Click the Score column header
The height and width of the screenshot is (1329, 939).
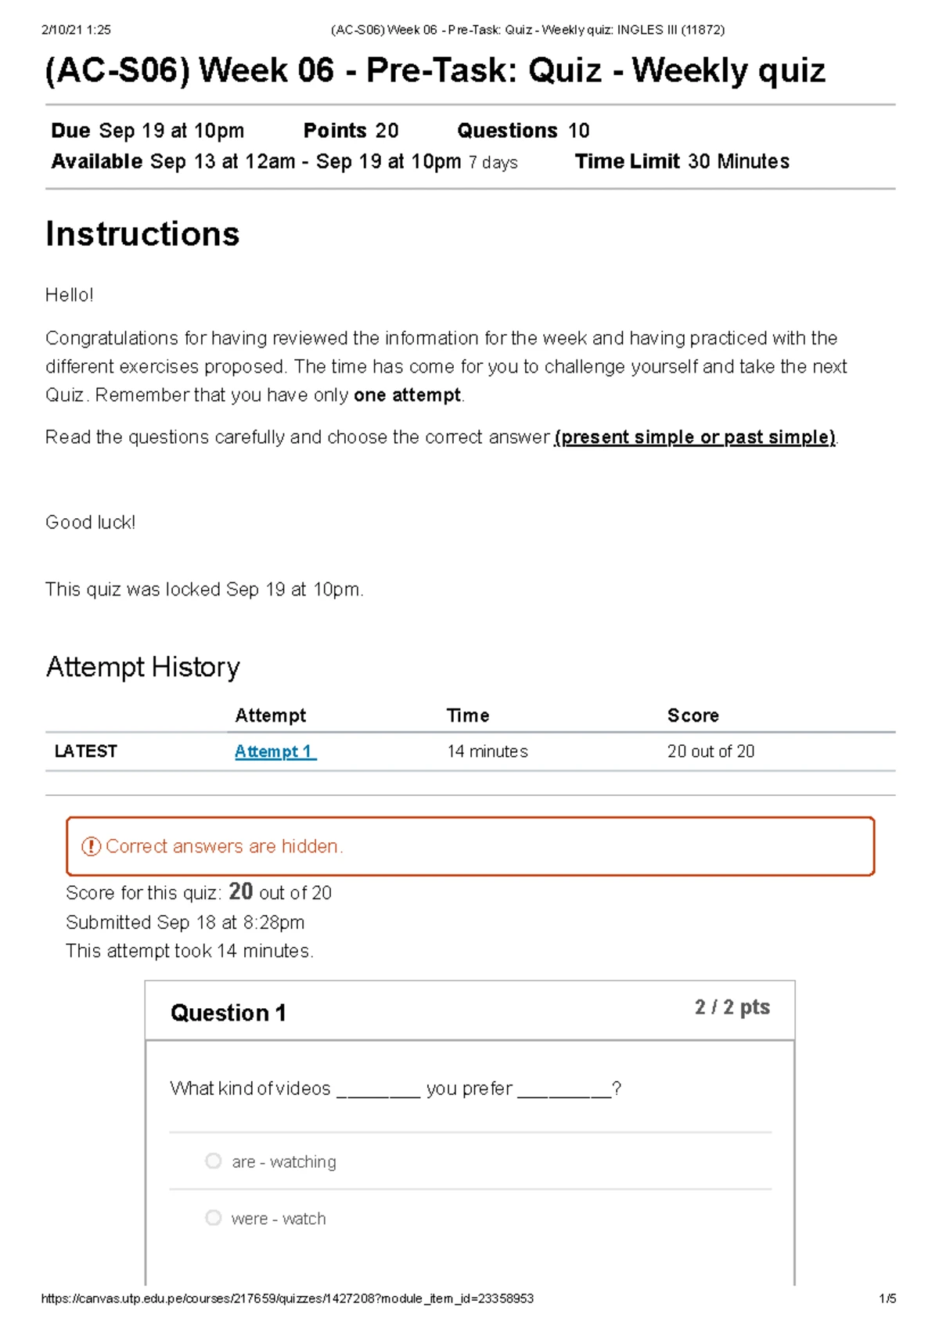coord(693,715)
